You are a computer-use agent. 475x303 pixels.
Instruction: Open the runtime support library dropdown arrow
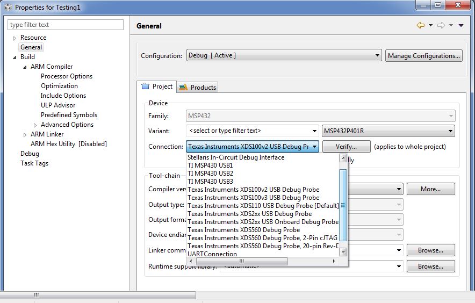pyautogui.click(x=399, y=266)
